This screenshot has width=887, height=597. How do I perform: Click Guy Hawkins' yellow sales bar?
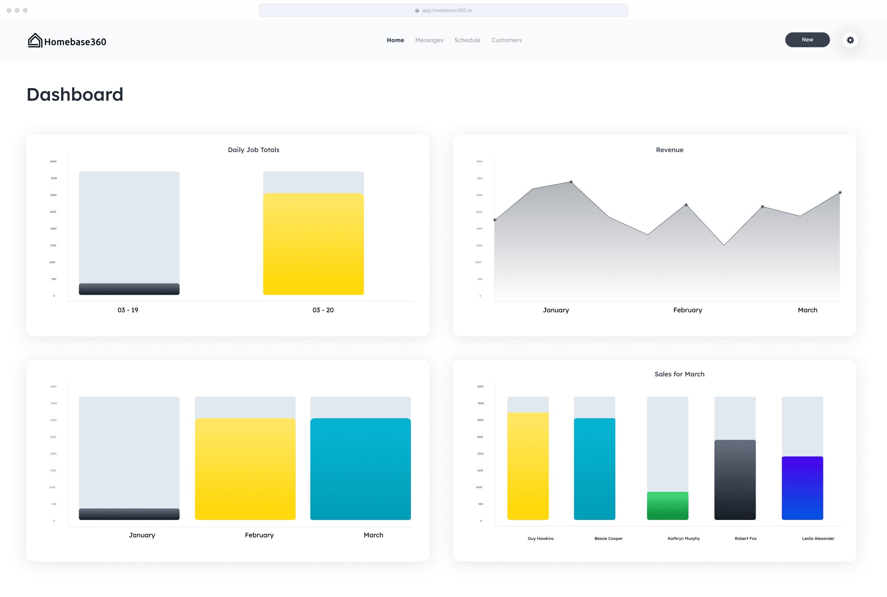(x=528, y=466)
